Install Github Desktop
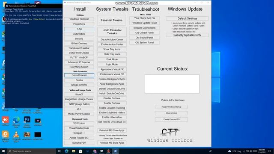 coord(79,43)
